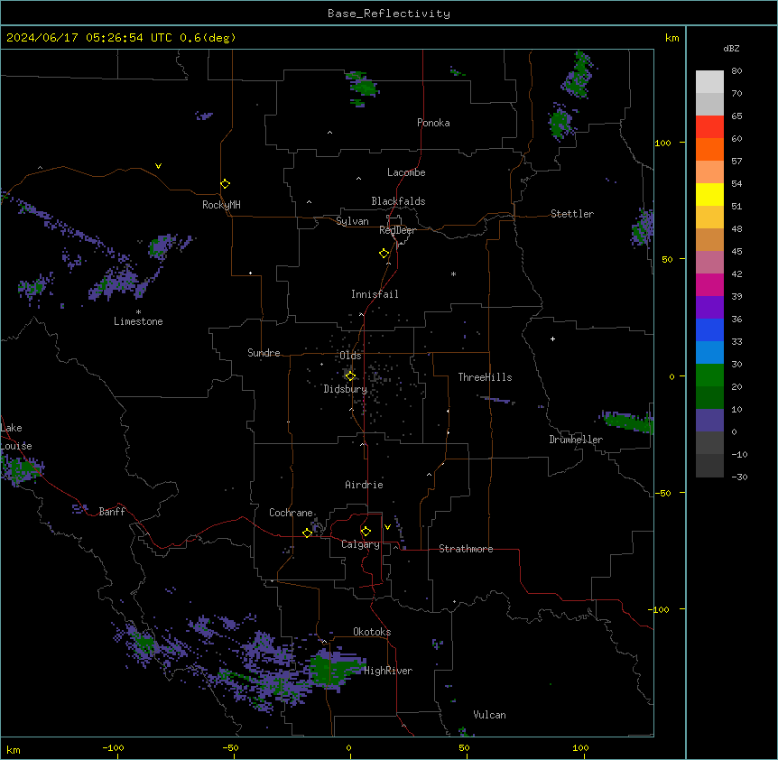Pick the bright green swatch between 30 and 20

pyautogui.click(x=709, y=375)
